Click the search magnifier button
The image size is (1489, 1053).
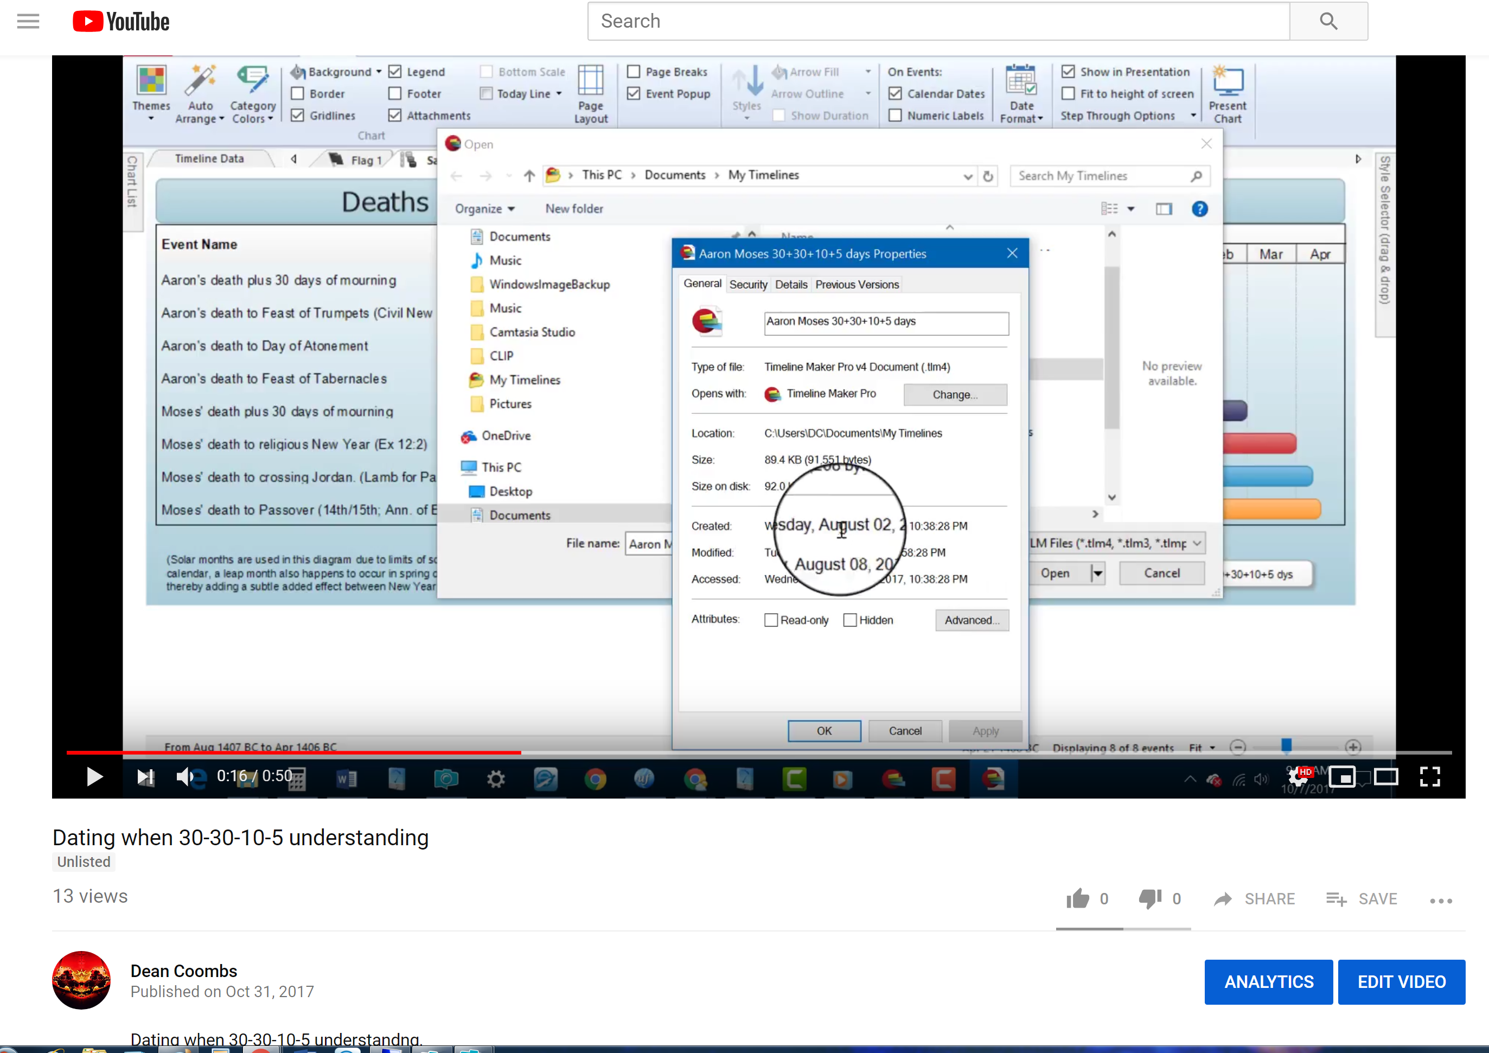pyautogui.click(x=1328, y=21)
